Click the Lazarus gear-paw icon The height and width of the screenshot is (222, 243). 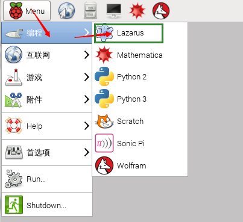(104, 32)
